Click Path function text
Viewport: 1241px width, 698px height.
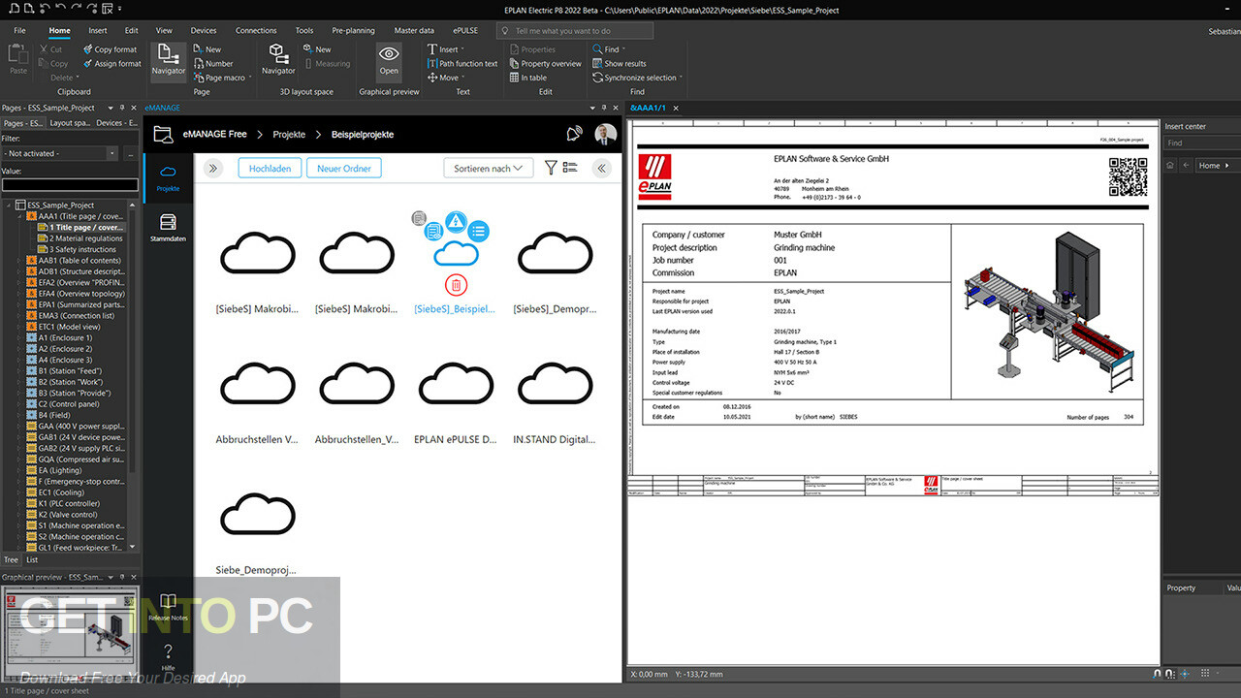click(x=462, y=64)
